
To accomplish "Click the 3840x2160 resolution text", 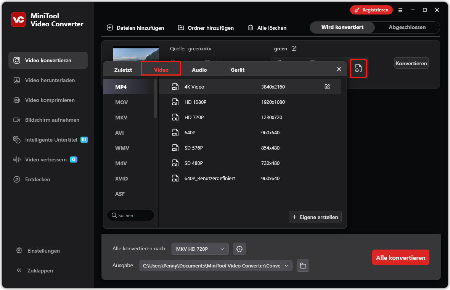I will (x=273, y=87).
